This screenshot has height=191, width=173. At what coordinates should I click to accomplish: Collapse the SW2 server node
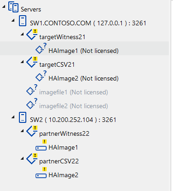[x=13, y=117]
